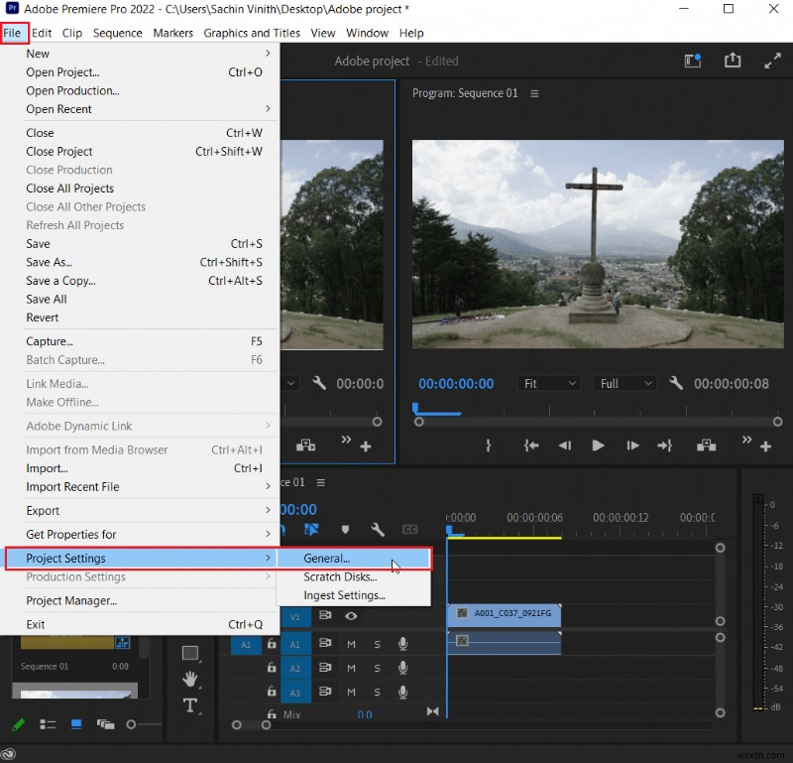This screenshot has width=793, height=763.
Task: Open the Fit zoom level dropdown
Action: (x=550, y=383)
